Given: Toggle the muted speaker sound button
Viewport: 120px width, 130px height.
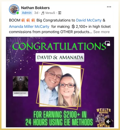Looking at the screenshot, I should click(x=108, y=122).
